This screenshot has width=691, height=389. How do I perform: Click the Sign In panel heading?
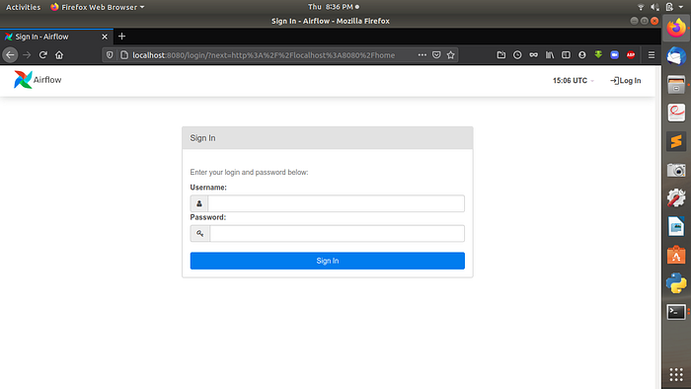click(202, 138)
